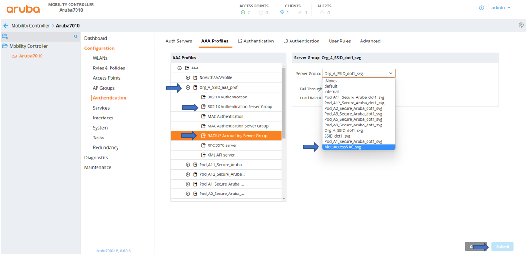The height and width of the screenshot is (256, 526).
Task: Click the Aruba logo
Action: point(23,8)
